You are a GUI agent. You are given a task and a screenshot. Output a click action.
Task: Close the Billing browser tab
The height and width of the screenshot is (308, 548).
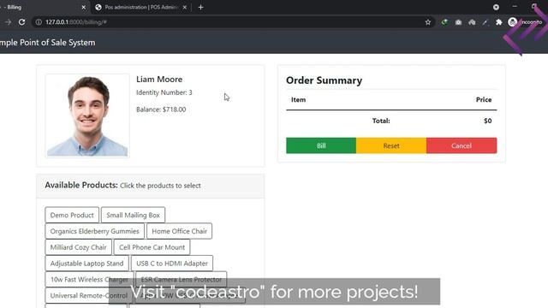84,7
